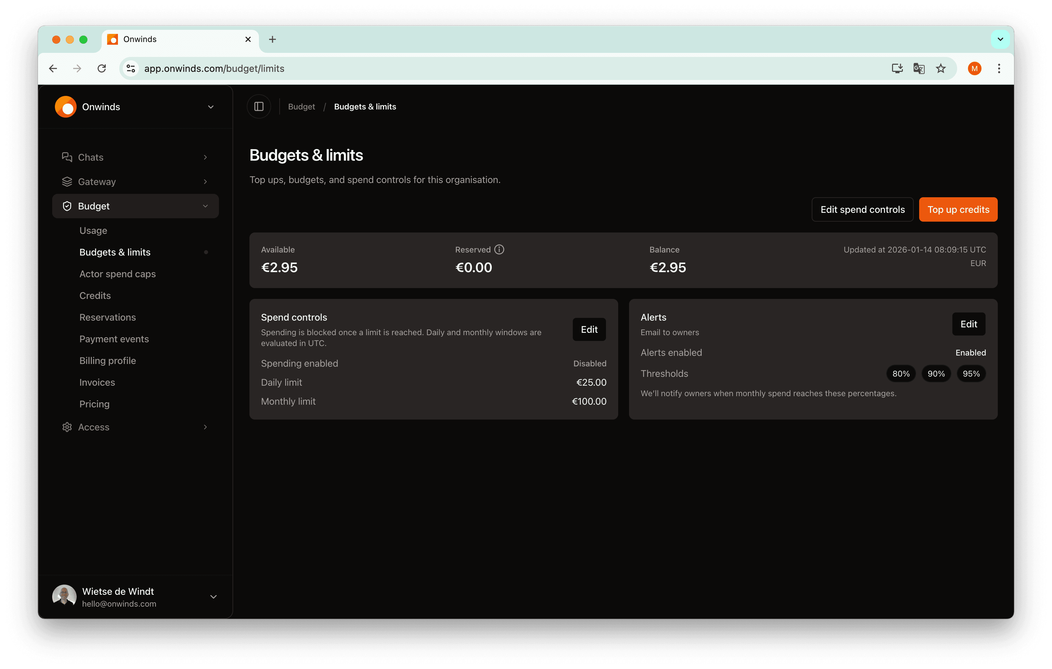Collapse the Budget section in sidebar

pyautogui.click(x=205, y=206)
